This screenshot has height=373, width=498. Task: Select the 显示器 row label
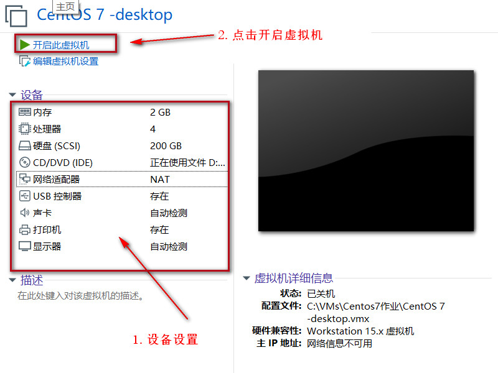coord(47,246)
